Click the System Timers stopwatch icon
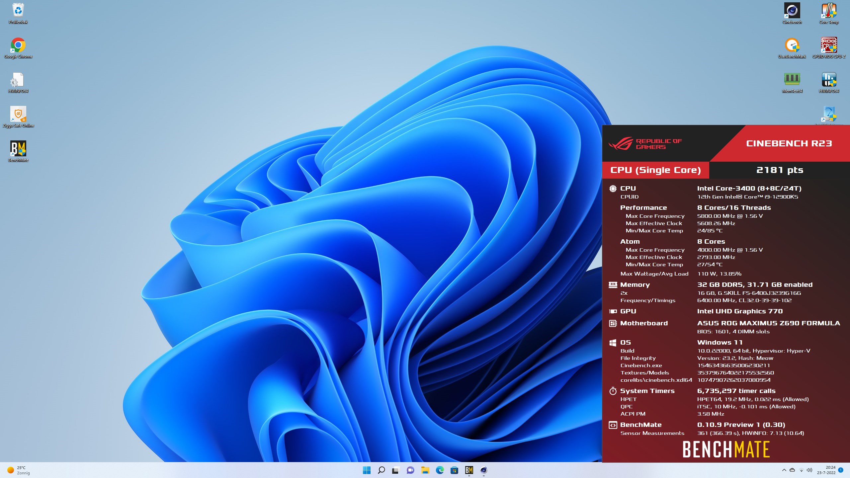 click(613, 391)
